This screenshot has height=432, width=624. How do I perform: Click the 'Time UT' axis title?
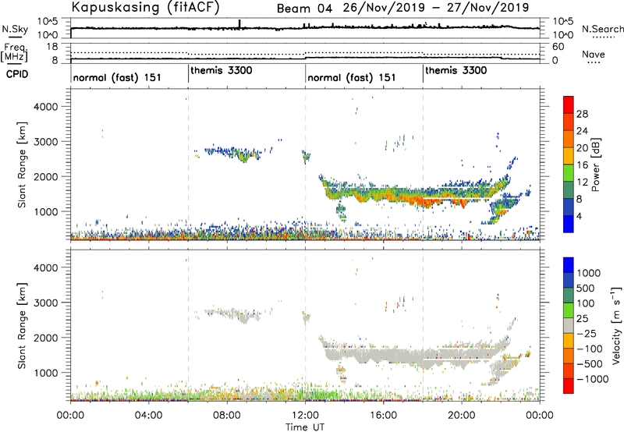pyautogui.click(x=305, y=427)
